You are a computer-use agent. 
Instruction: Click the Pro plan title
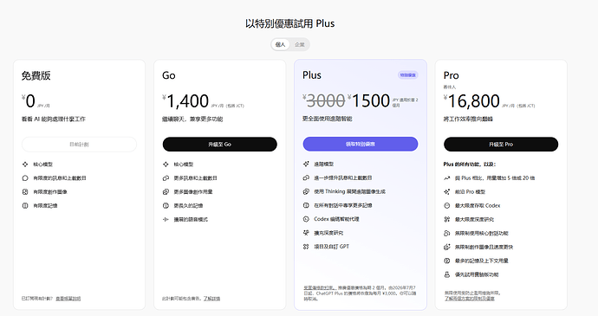[x=452, y=75]
